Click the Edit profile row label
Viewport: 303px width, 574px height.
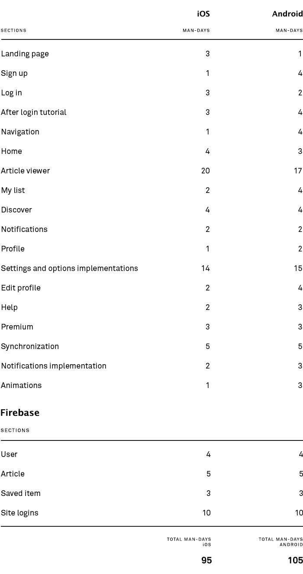click(21, 288)
